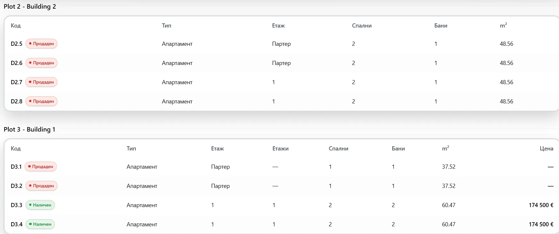The height and width of the screenshot is (234, 559).
Task: Click the Продаден badge next to D2.8
Action: pyautogui.click(x=41, y=101)
